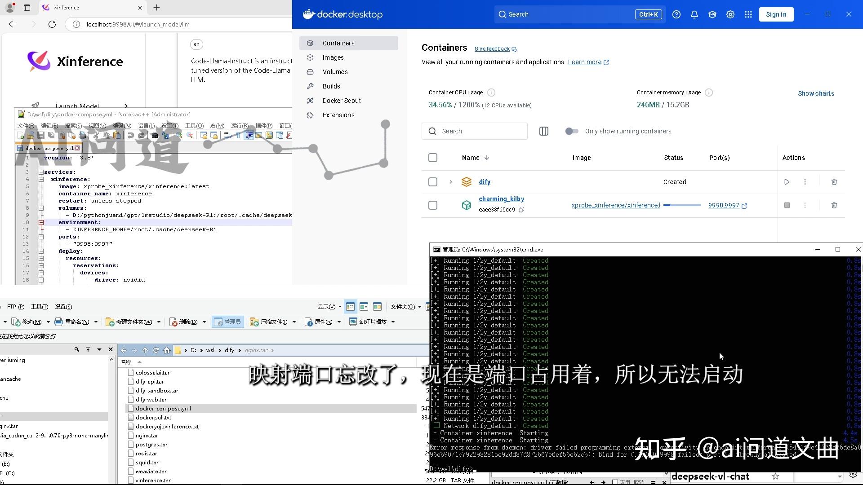
Task: Open the 显示(V) view dropdown in file manager
Action: pyautogui.click(x=329, y=306)
